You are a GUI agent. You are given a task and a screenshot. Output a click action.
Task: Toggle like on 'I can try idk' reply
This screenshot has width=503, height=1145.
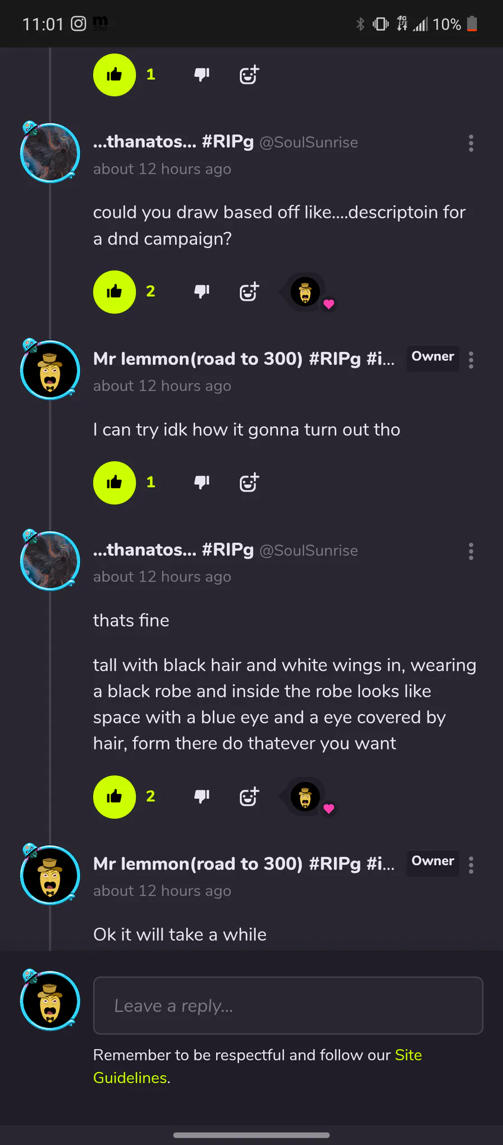(x=115, y=483)
